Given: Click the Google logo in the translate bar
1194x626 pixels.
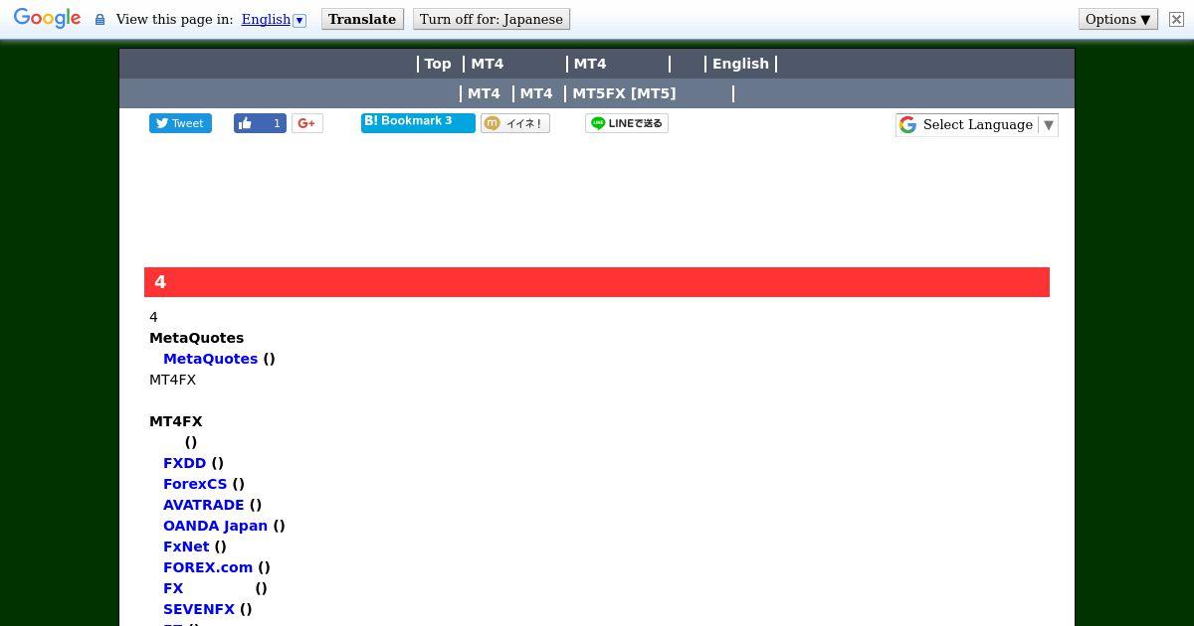Looking at the screenshot, I should pos(47,19).
